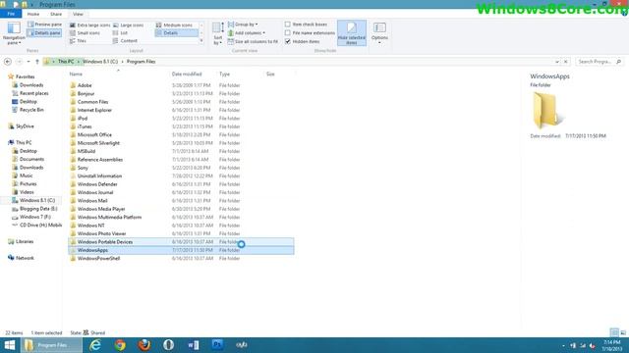This screenshot has height=353, width=629.
Task: Open the File tab
Action: (x=11, y=14)
